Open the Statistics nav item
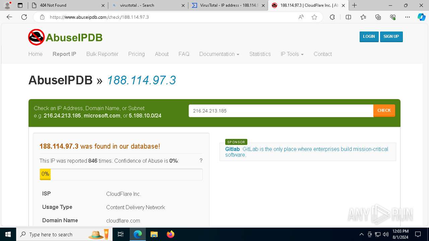The width and height of the screenshot is (429, 241). [260, 54]
